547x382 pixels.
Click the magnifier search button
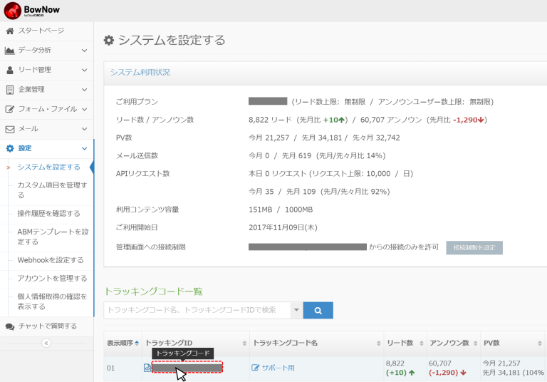(x=318, y=311)
